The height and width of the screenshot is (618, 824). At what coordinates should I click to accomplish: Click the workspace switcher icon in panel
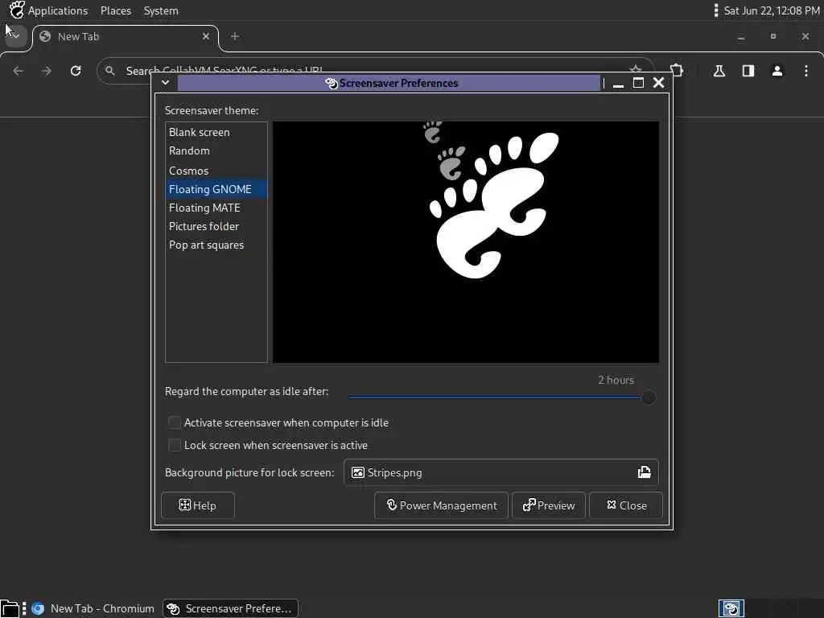pos(731,608)
